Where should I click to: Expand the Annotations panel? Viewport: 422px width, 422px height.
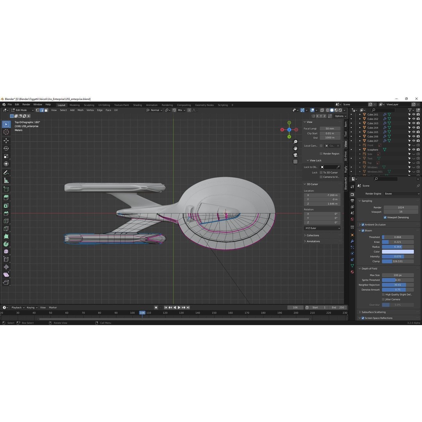coord(313,241)
